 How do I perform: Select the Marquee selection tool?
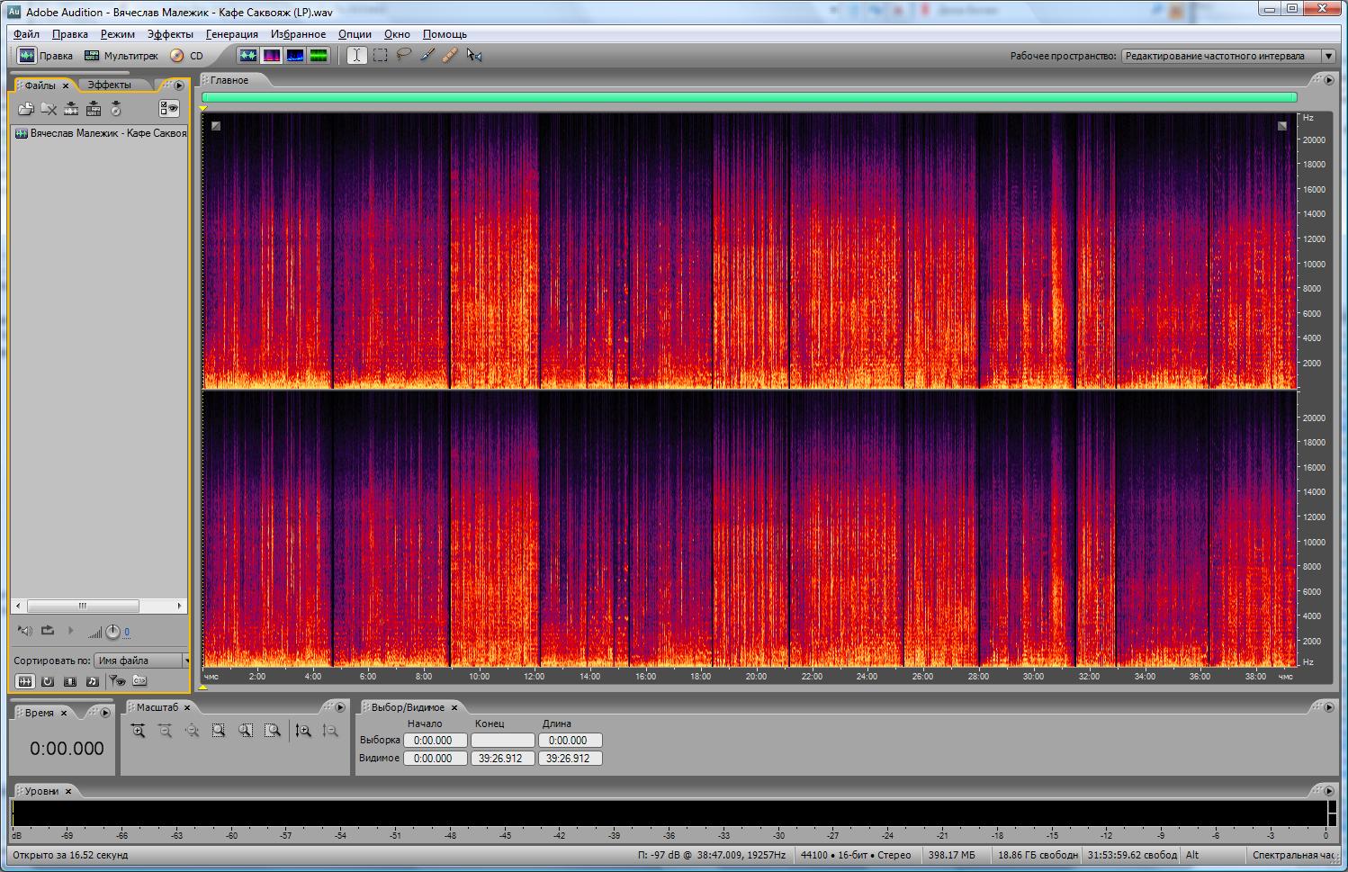(381, 55)
